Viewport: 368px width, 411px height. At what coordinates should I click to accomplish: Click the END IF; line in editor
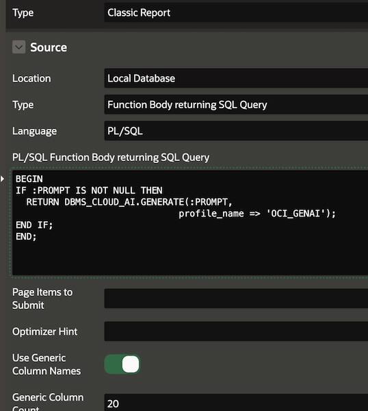[34, 225]
